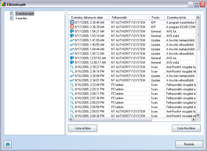Click the vertical scrollbar thumb

pyautogui.click(x=198, y=35)
